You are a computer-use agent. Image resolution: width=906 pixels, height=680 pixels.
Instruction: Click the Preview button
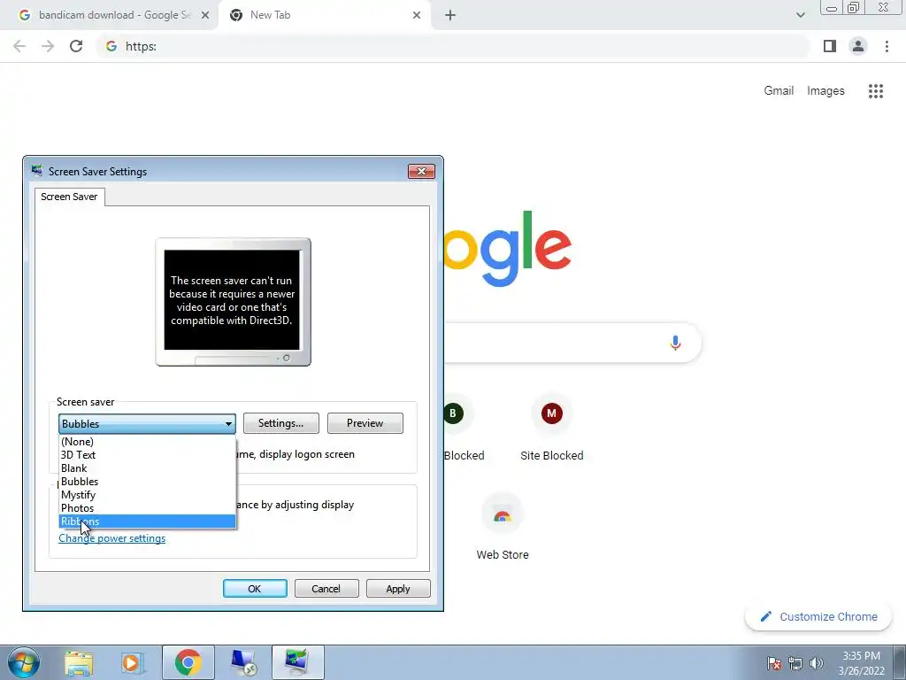(x=365, y=423)
